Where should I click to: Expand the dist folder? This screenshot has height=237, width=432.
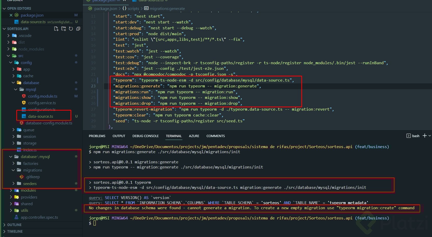pos(8,42)
